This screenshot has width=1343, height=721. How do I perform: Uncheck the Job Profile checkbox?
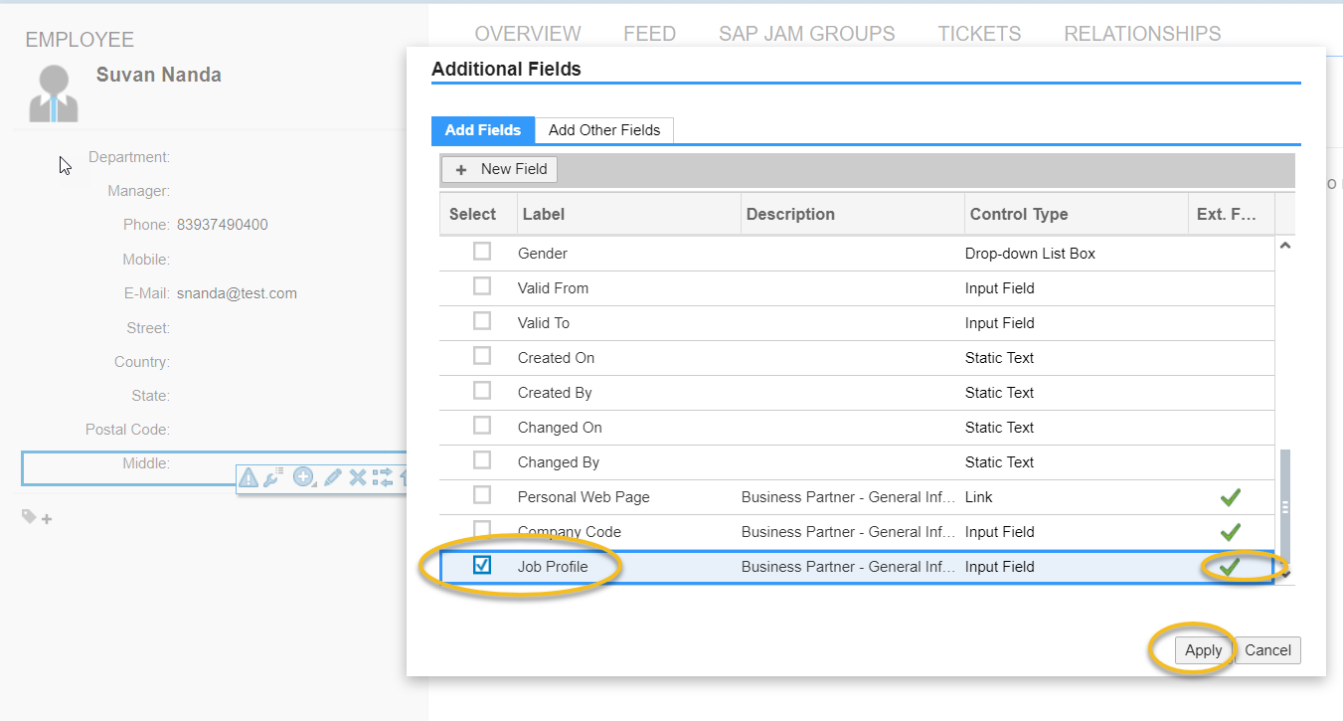(482, 565)
